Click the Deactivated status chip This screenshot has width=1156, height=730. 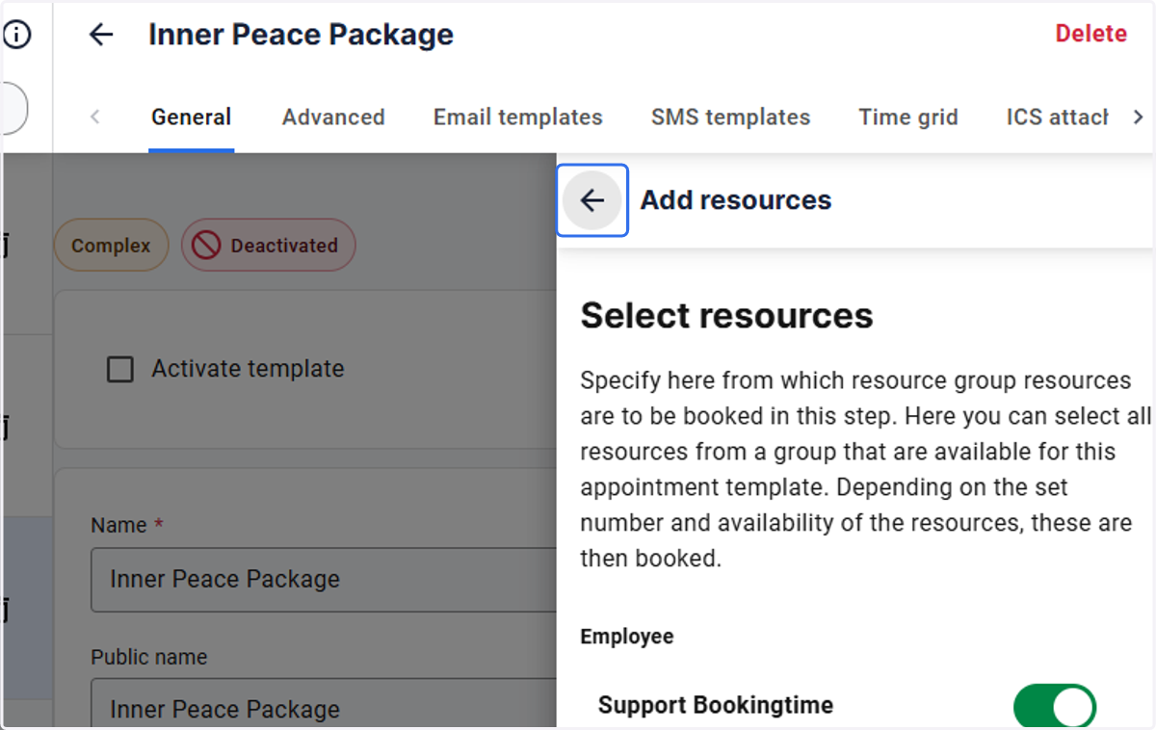269,246
